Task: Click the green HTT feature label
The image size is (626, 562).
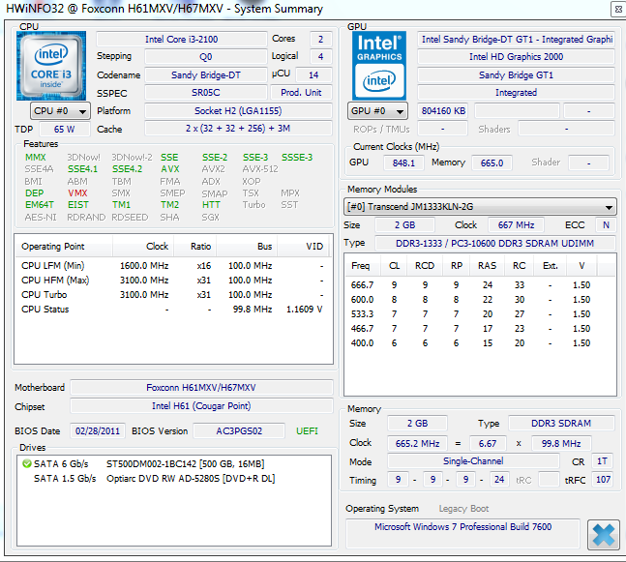Action: pyautogui.click(x=211, y=205)
